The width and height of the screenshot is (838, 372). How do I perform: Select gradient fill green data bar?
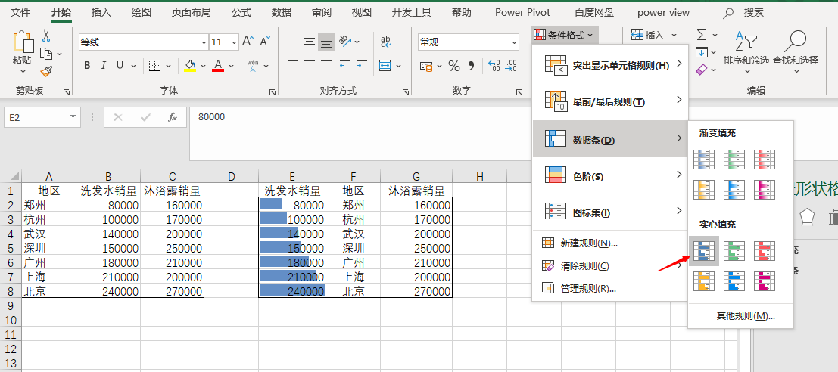(x=734, y=159)
